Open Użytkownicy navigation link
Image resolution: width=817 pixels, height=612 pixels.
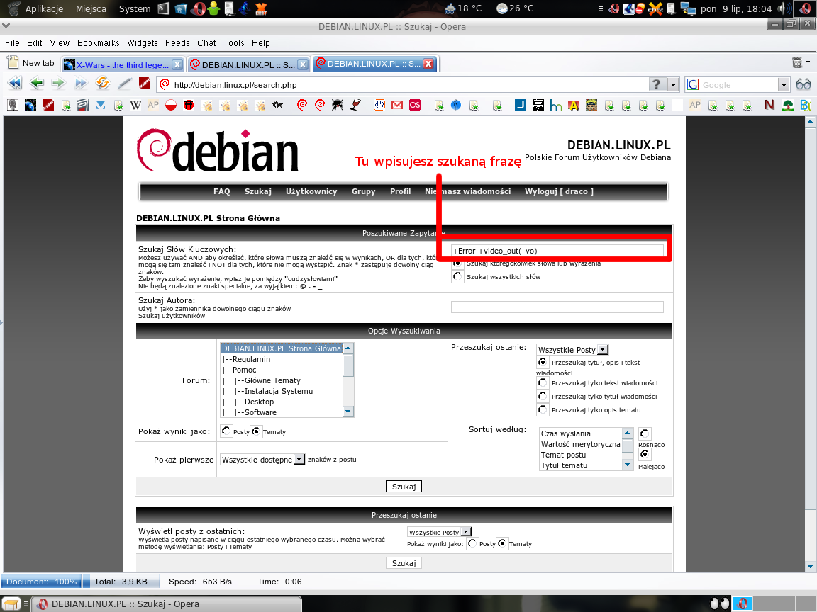311,191
